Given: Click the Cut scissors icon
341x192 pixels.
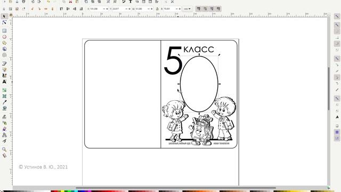Looking at the screenshot, I should pyautogui.click(x=70, y=2).
